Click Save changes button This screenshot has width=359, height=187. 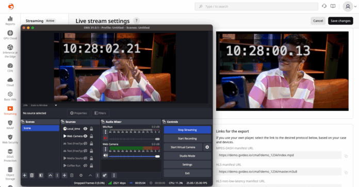[x=340, y=21]
